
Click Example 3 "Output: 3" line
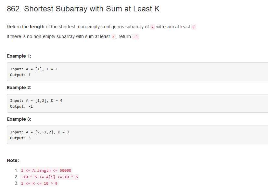click(x=20, y=138)
